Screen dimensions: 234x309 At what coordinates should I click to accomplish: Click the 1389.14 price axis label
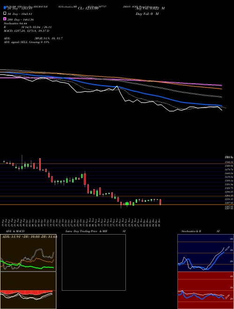click(x=229, y=181)
